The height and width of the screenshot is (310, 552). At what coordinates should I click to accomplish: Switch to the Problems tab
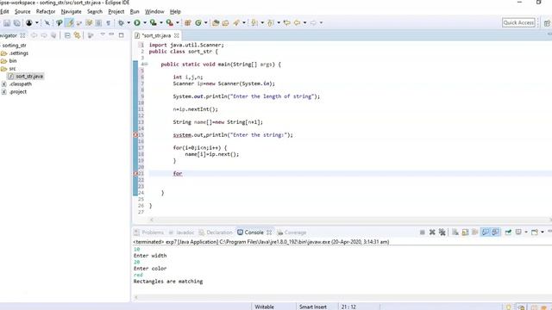149,232
